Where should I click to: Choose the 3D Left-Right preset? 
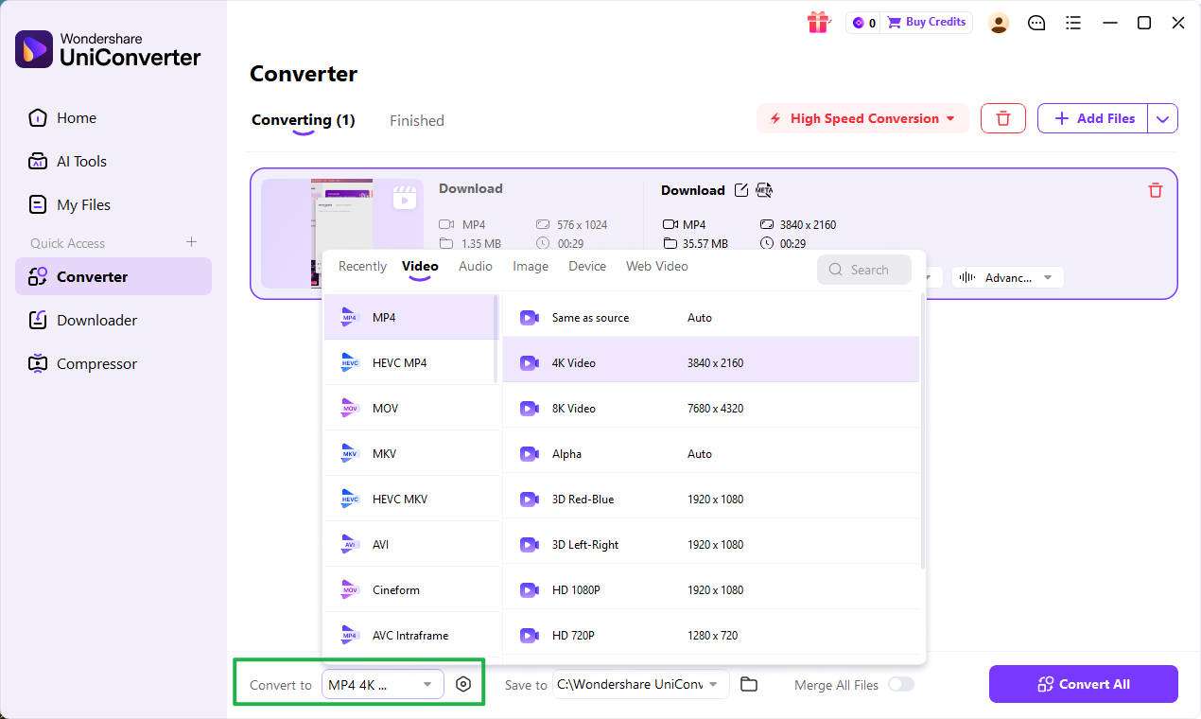710,544
